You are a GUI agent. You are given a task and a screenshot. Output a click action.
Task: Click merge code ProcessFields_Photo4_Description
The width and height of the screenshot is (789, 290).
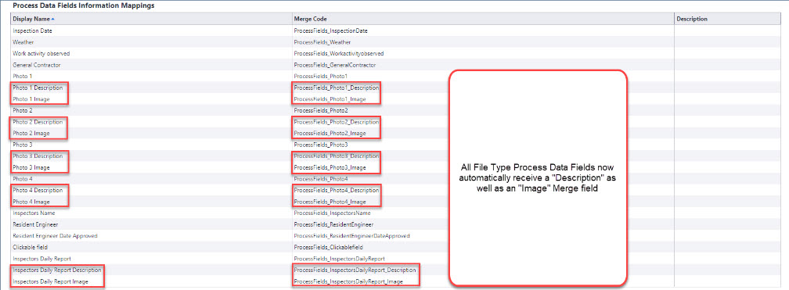336,190
